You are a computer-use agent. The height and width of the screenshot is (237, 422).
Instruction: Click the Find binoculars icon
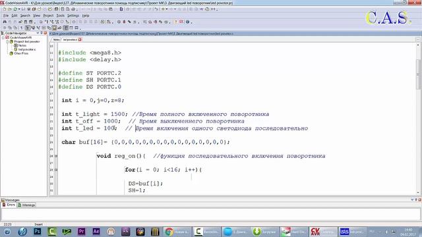(5, 22)
